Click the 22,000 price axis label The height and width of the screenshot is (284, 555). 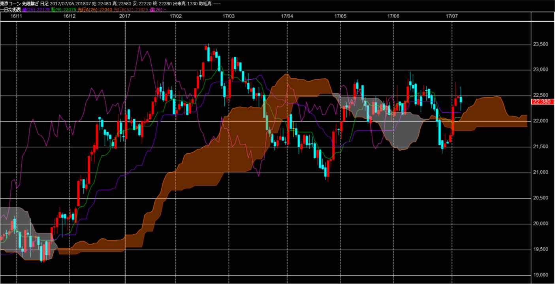point(540,121)
